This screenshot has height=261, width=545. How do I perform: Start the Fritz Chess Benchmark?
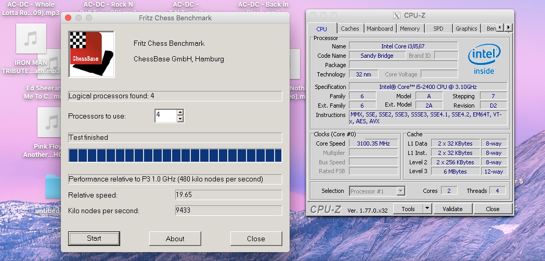94,239
